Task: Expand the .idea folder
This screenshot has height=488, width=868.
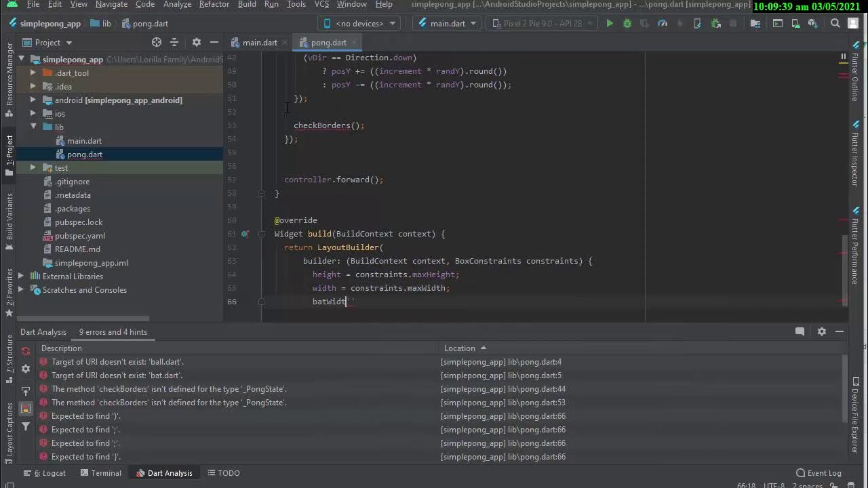Action: click(x=33, y=87)
